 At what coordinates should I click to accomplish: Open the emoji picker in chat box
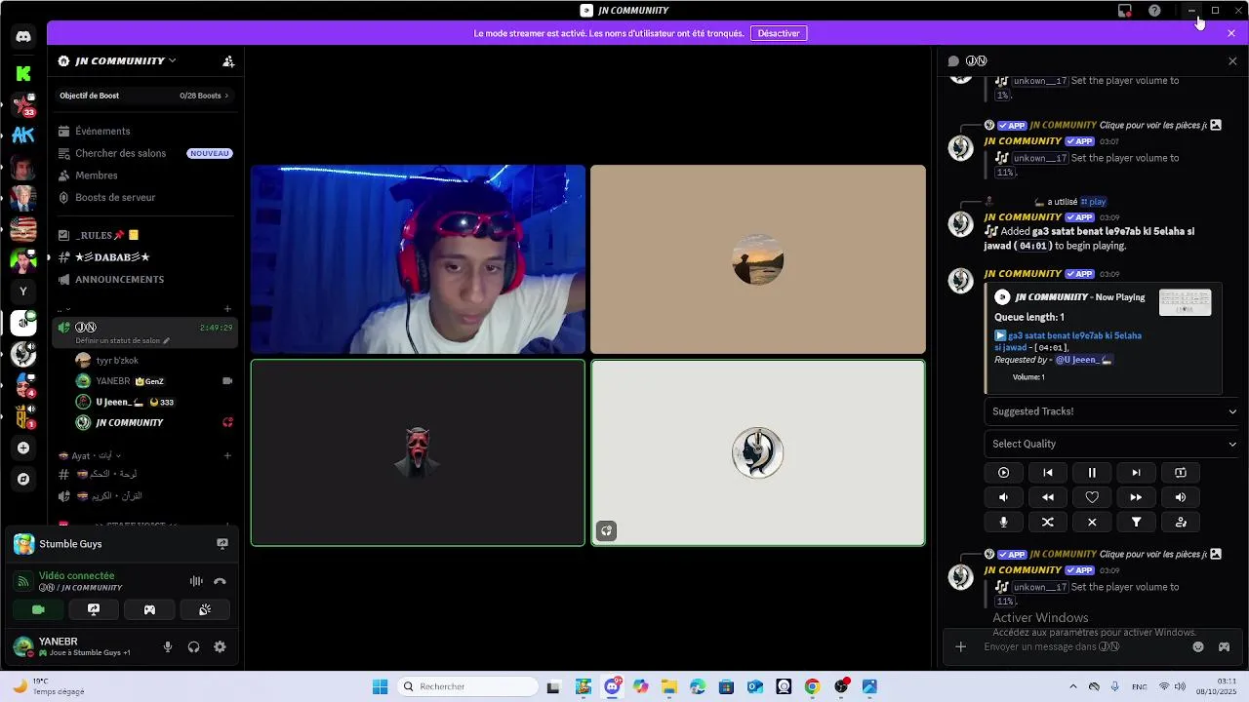(x=1198, y=646)
